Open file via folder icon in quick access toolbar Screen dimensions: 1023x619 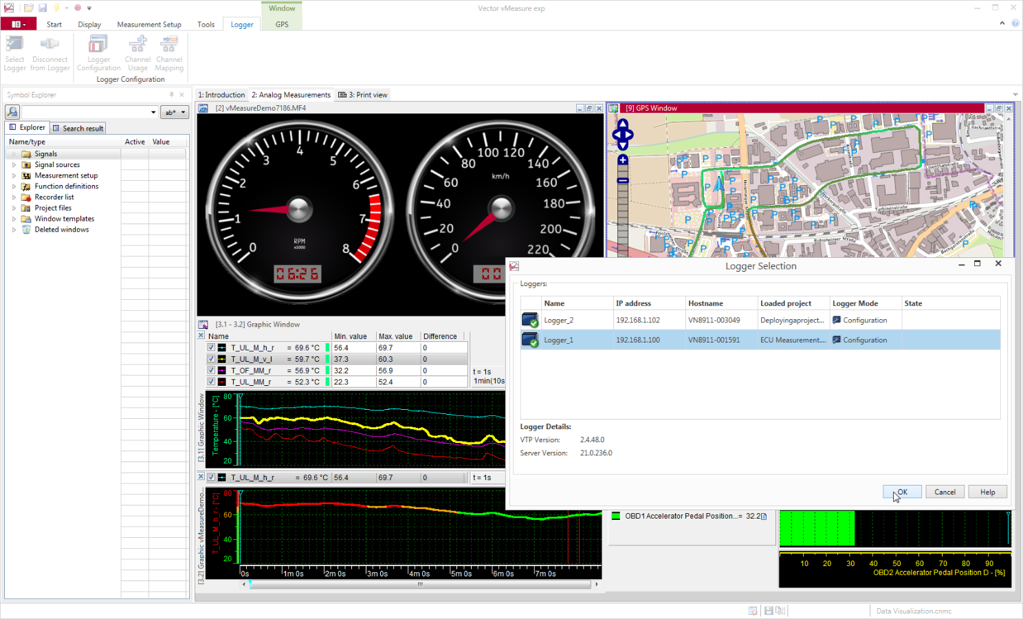[x=28, y=8]
